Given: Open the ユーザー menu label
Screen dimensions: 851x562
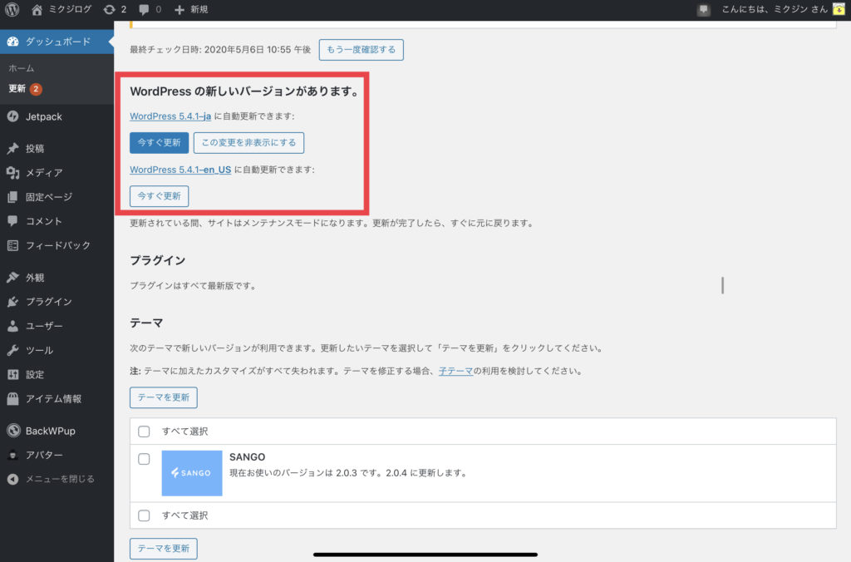Looking at the screenshot, I should click(45, 326).
